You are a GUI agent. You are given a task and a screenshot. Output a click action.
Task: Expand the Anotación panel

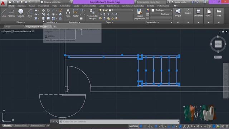(x=74, y=22)
